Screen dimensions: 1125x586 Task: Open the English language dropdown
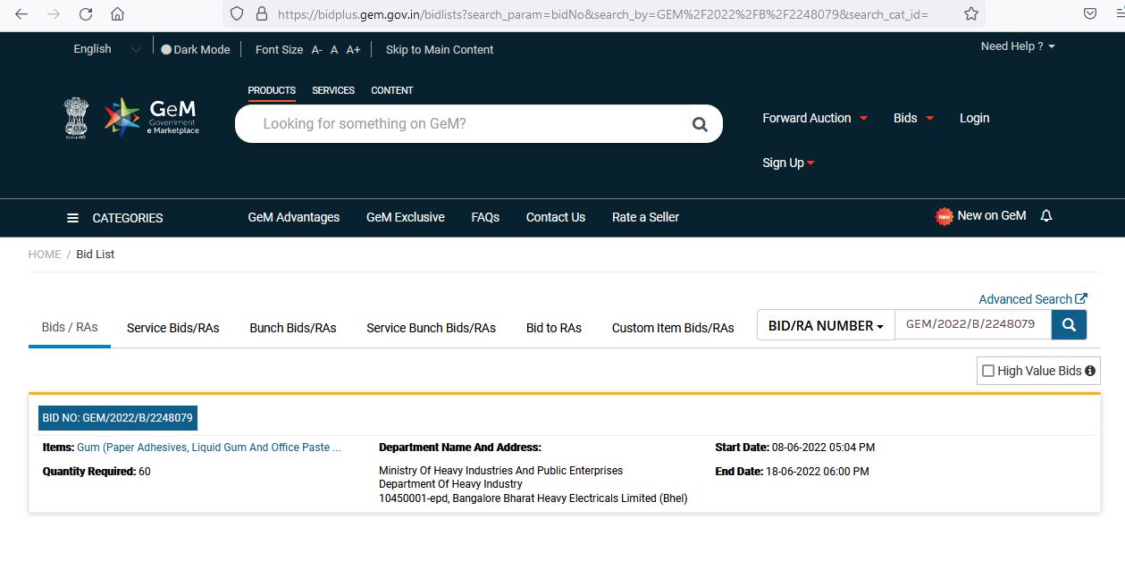(106, 49)
